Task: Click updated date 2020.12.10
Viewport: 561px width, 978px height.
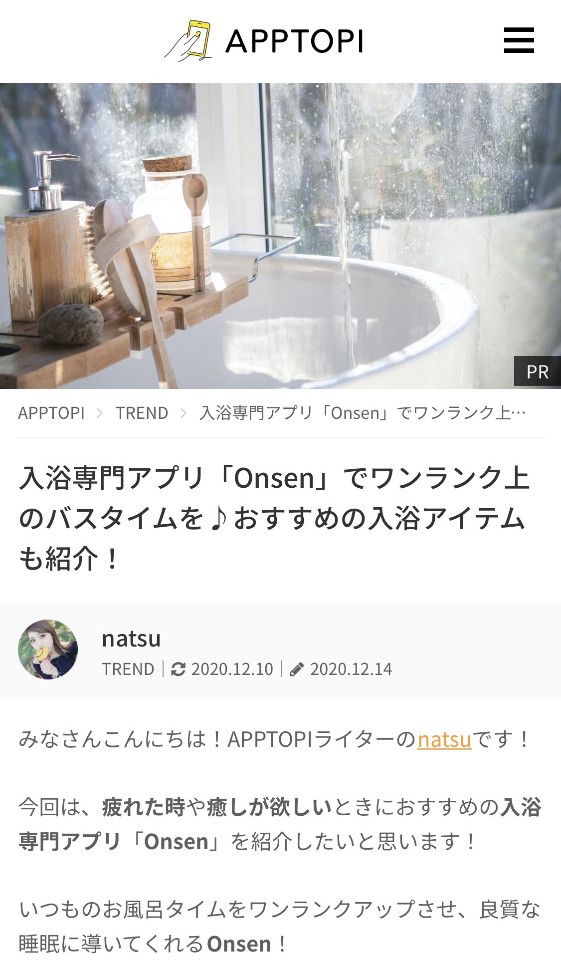Action: 232,669
